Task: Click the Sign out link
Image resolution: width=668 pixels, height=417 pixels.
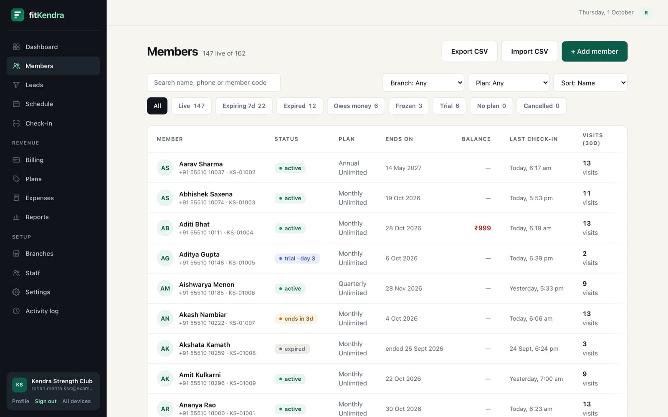Action: (x=46, y=401)
